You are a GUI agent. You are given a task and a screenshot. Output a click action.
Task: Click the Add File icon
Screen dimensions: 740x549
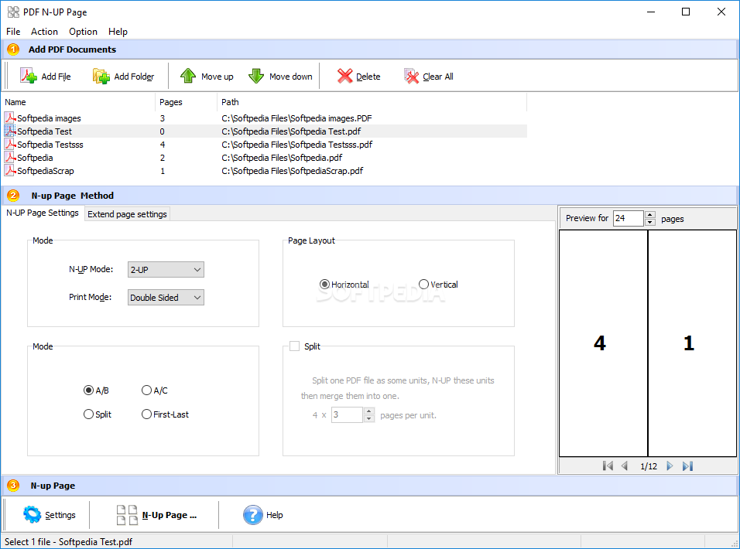29,76
